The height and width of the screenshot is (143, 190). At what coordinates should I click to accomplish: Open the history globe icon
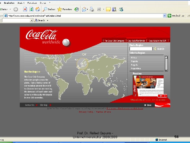(77, 9)
